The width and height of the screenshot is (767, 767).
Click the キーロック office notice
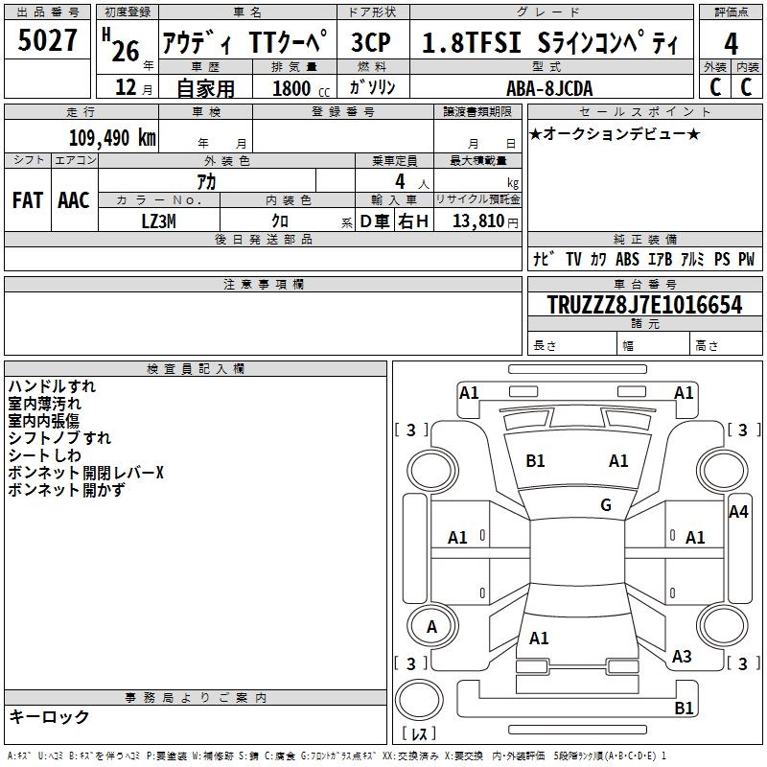(49, 716)
